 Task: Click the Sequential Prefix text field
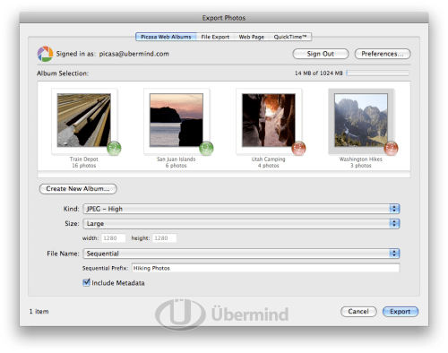265,268
